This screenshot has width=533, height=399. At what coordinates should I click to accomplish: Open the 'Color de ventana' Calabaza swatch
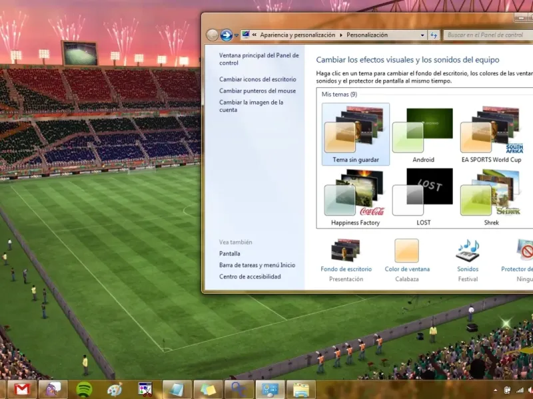(x=406, y=251)
